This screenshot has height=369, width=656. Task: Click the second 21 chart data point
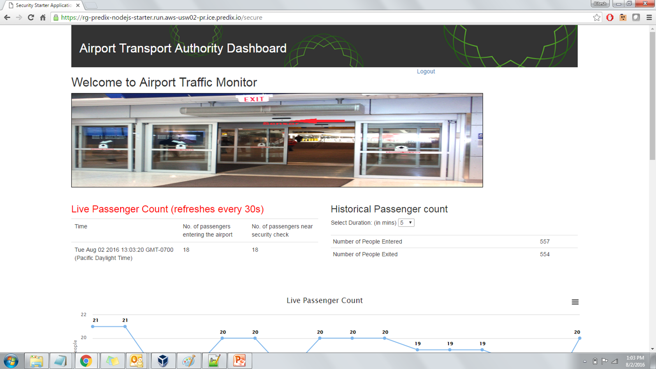click(x=125, y=327)
